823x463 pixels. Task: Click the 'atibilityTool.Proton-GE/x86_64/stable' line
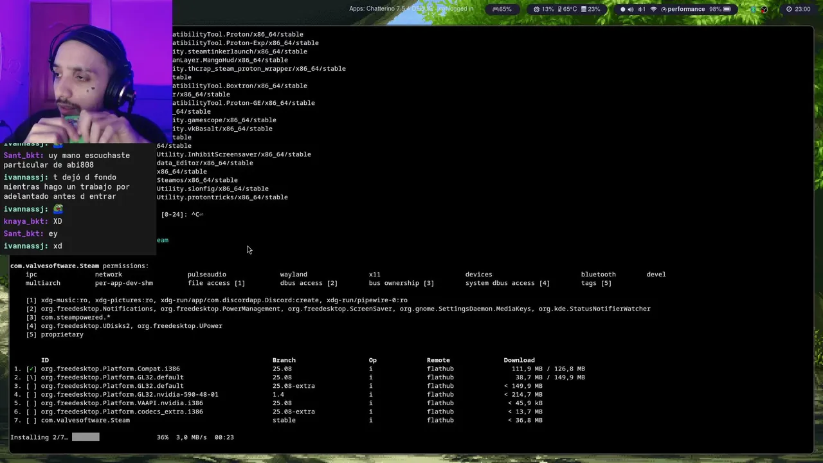244,103
